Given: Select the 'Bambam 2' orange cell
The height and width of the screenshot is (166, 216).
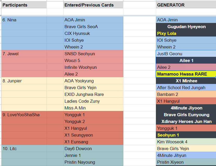Looking at the screenshot, I should click(x=186, y=94).
